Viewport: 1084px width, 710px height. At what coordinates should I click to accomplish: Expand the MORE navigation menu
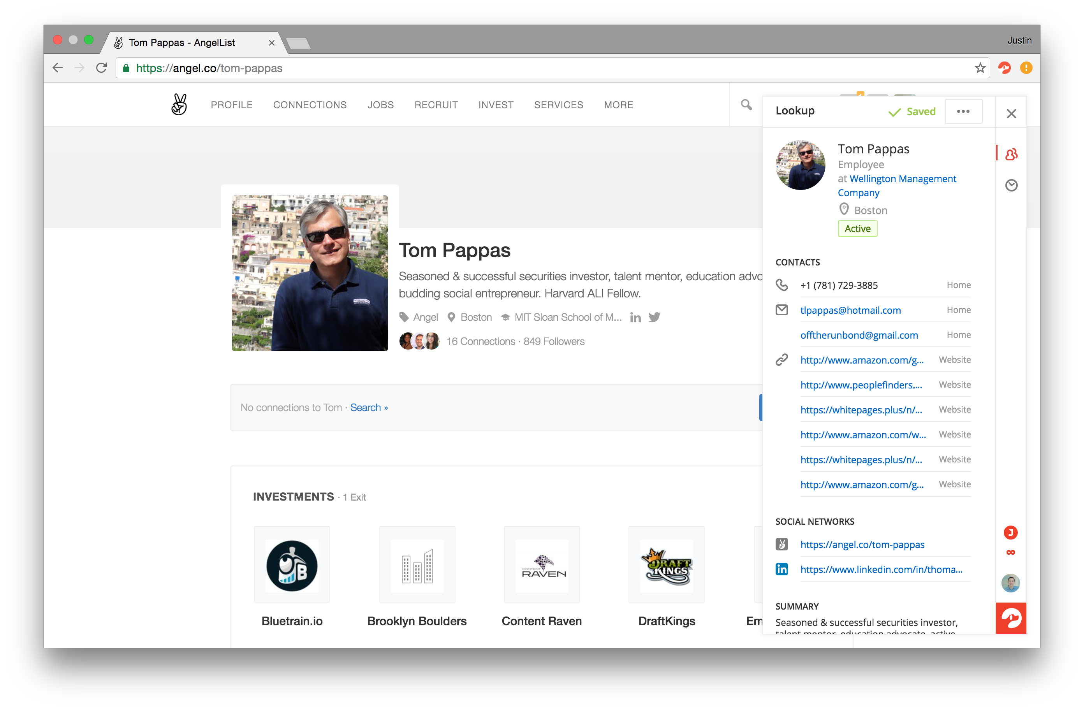pos(618,105)
